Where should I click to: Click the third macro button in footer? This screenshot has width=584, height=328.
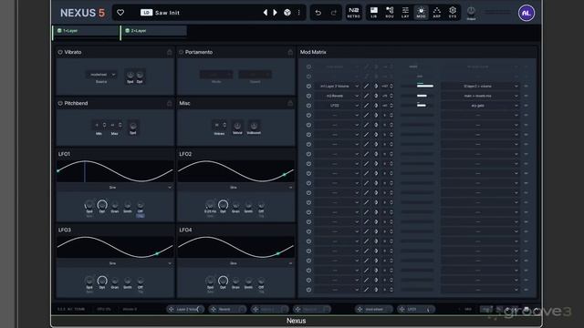(x=270, y=309)
